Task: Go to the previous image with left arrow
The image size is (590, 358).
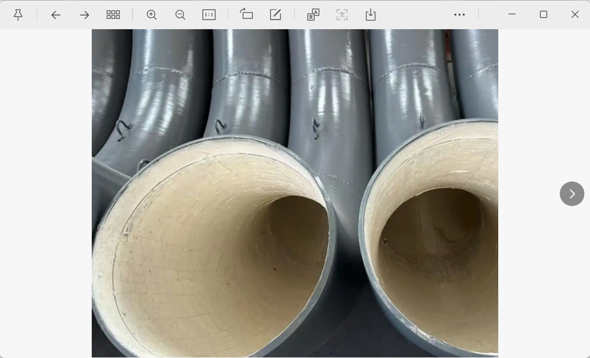Action: [56, 15]
